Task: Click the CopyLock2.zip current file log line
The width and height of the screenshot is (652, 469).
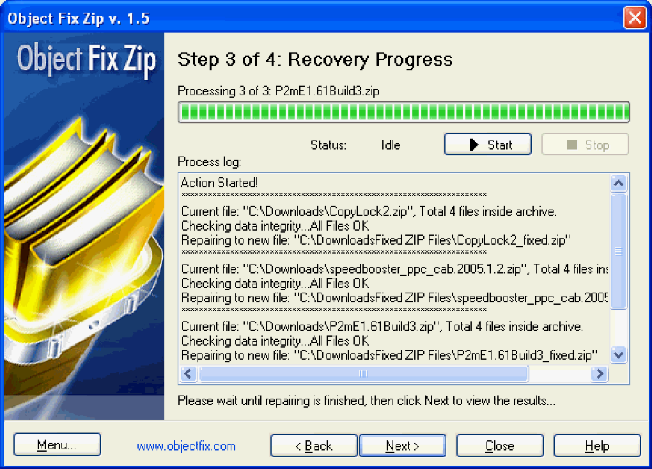Action: (x=369, y=211)
